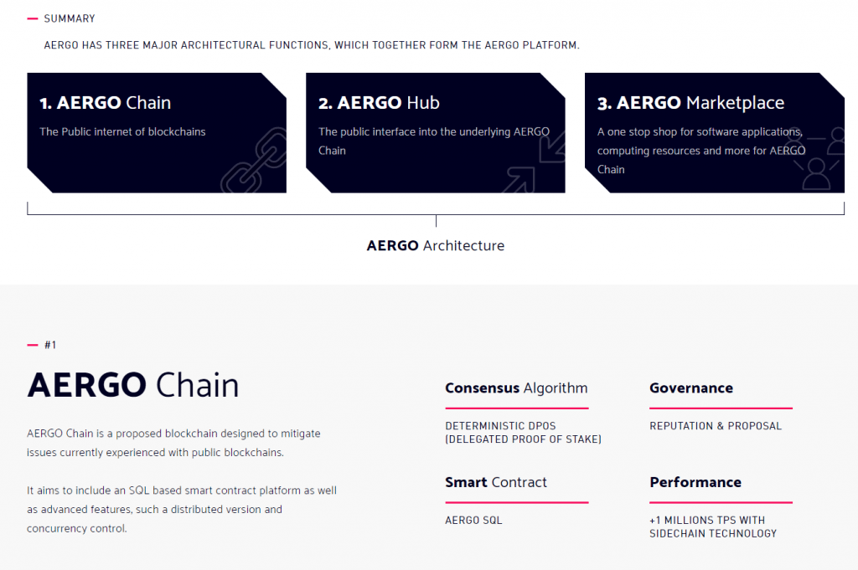
Task: Click the AERGO SQL text
Action: [x=473, y=521]
